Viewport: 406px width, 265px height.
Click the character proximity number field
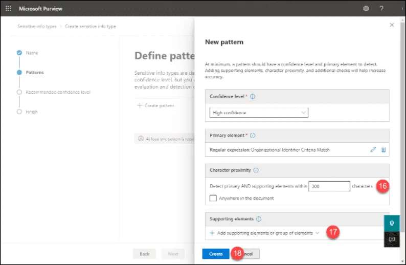pyautogui.click(x=329, y=187)
